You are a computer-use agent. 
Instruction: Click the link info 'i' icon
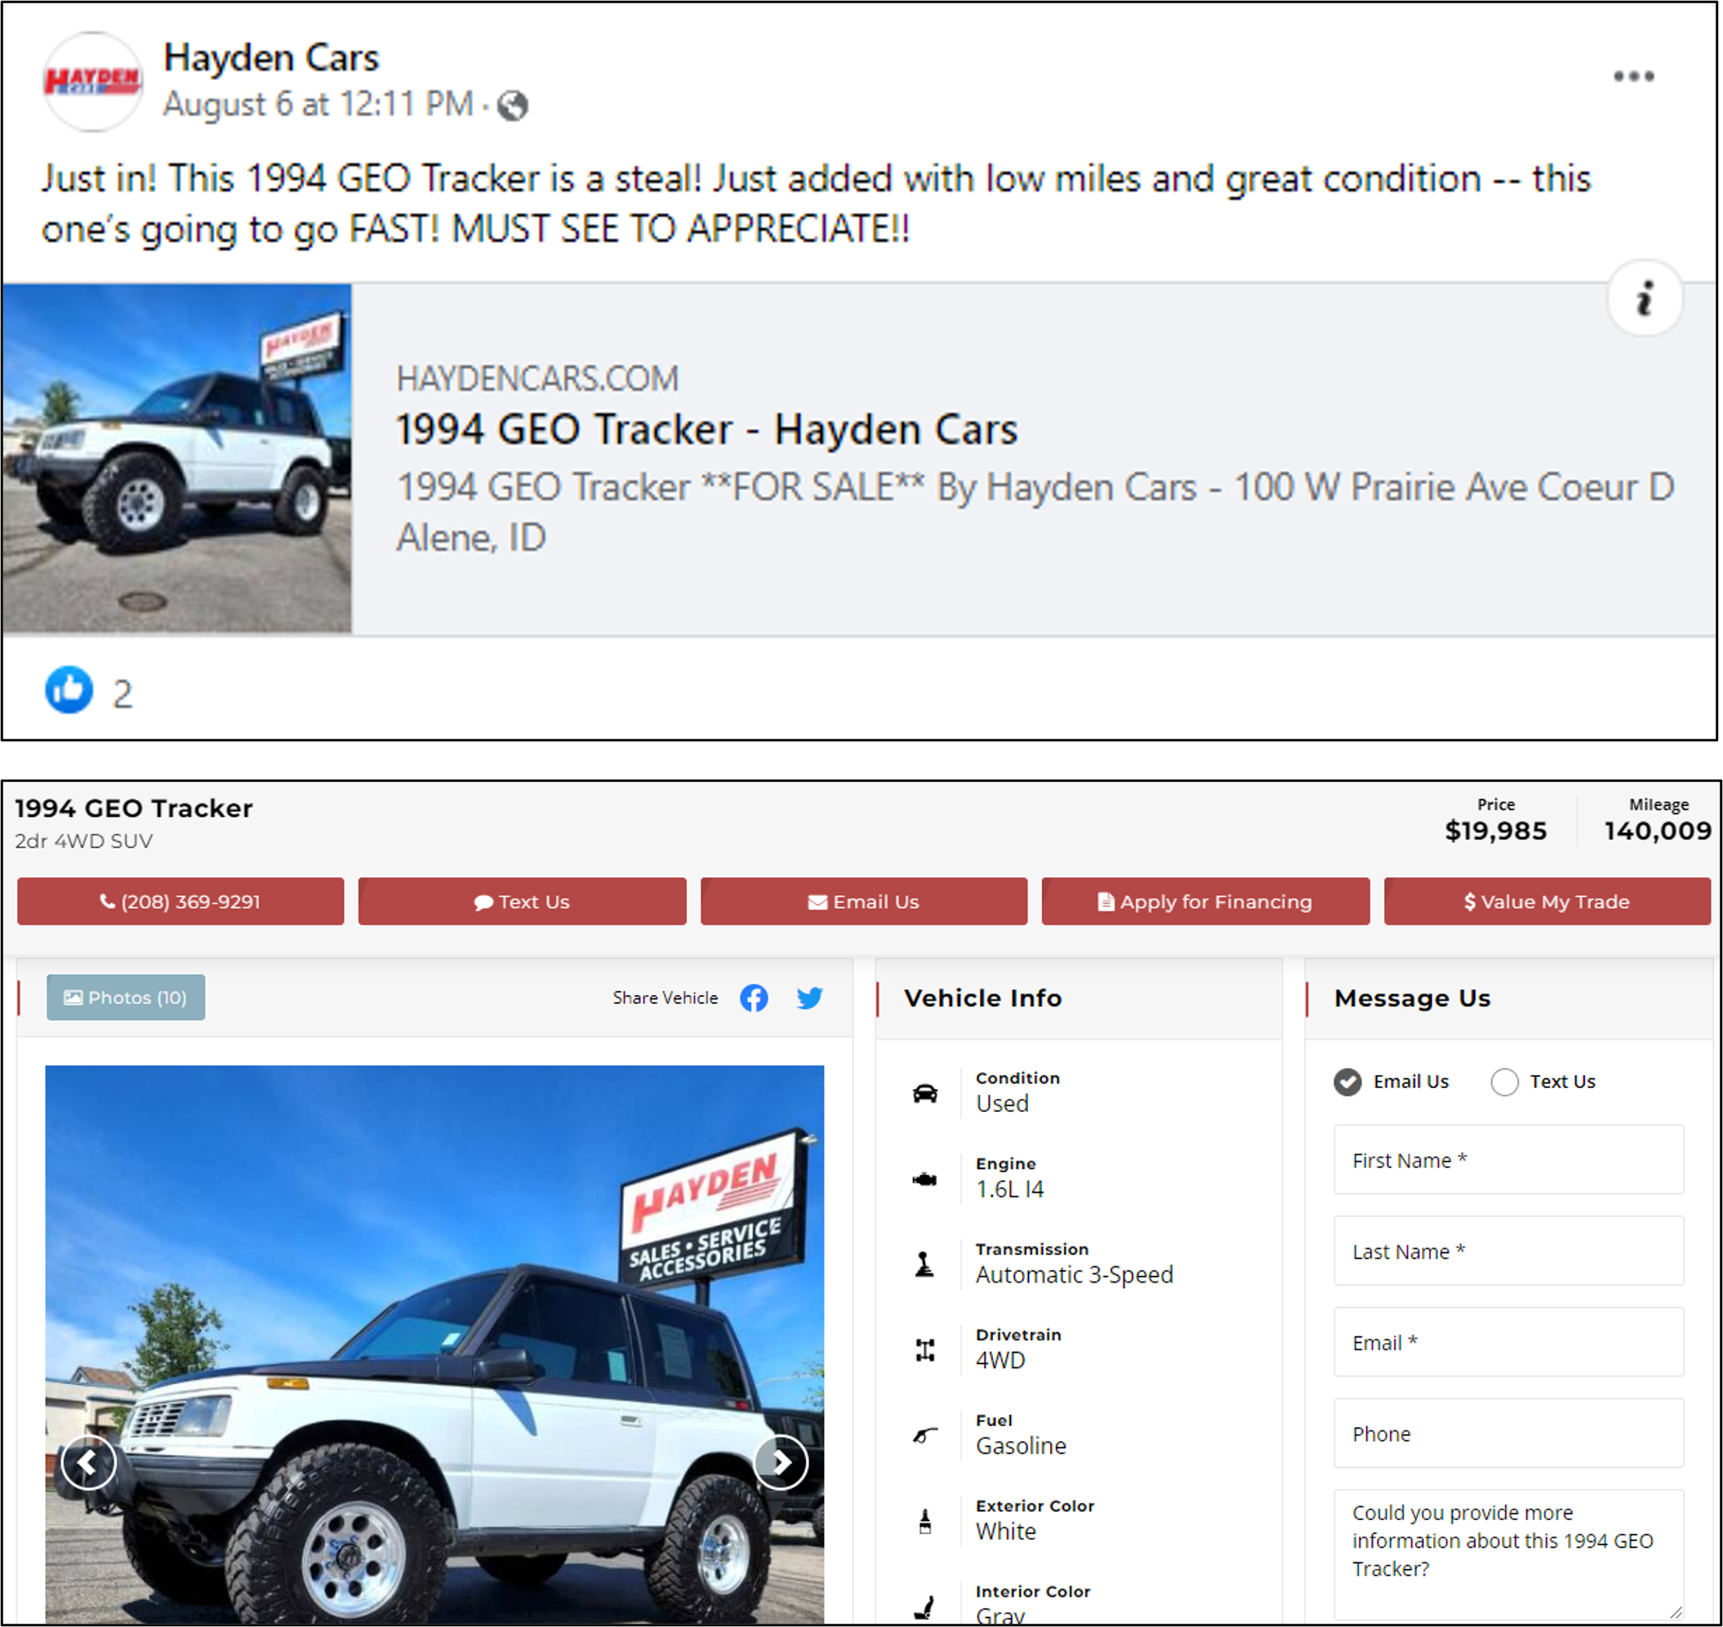tap(1644, 298)
